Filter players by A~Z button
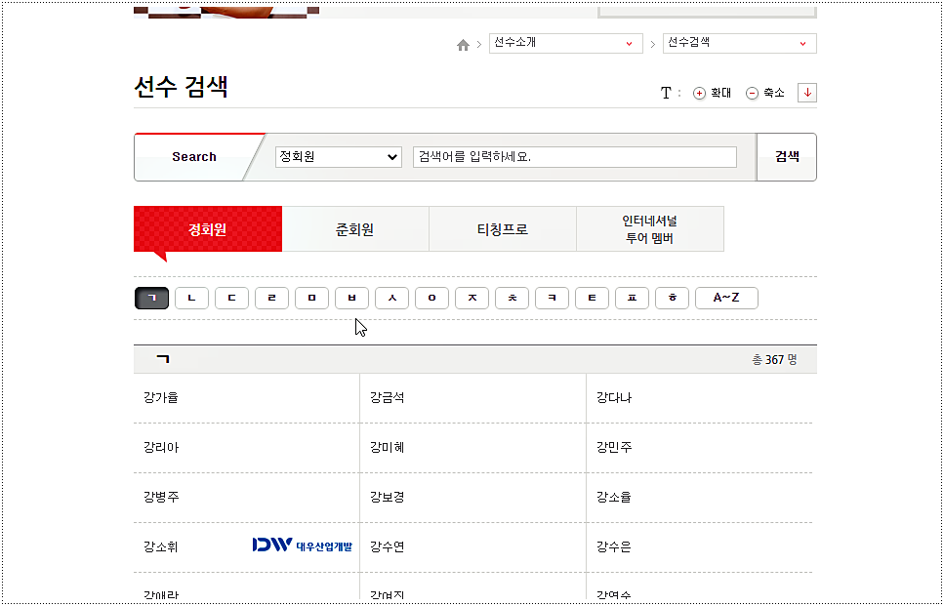The image size is (944, 606). [726, 298]
